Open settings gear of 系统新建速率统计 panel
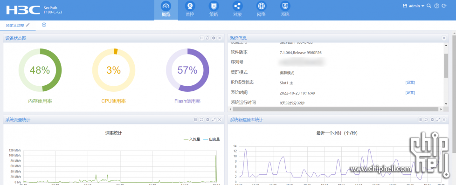 [x=432, y=120]
